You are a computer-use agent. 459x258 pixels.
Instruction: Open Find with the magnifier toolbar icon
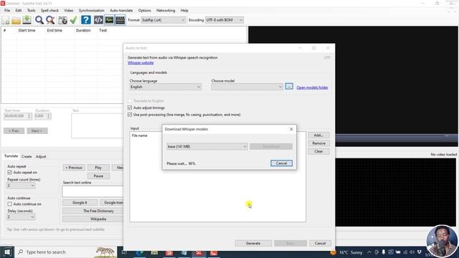39,20
